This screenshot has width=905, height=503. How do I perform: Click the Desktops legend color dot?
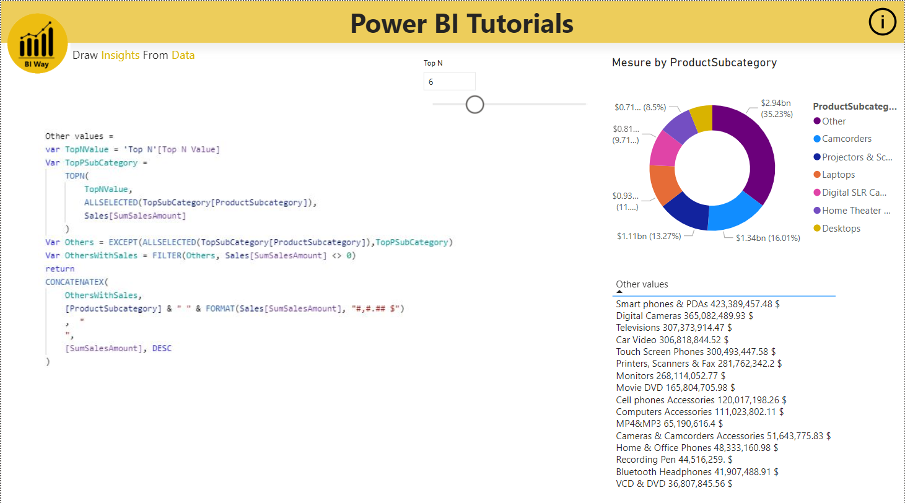click(817, 229)
